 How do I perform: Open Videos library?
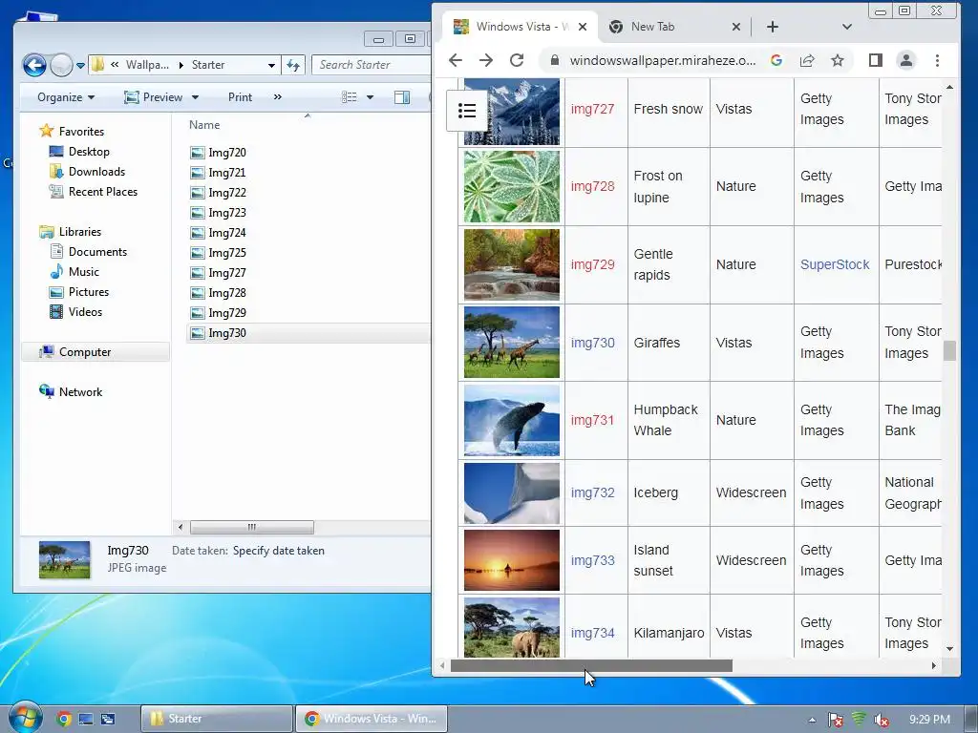85,312
